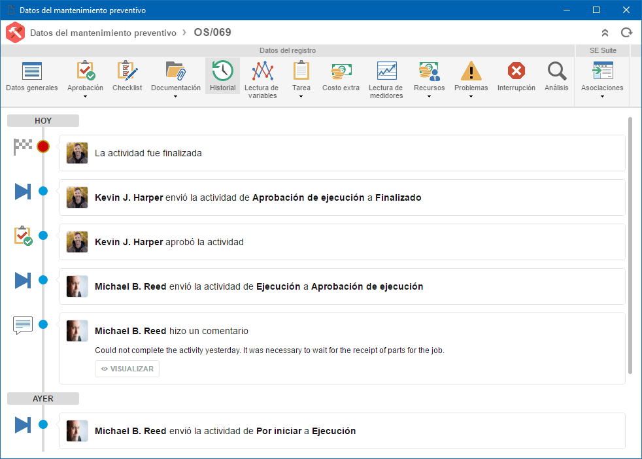Expand the Recursos dropdown arrow
The width and height of the screenshot is (642, 459).
pos(429,97)
